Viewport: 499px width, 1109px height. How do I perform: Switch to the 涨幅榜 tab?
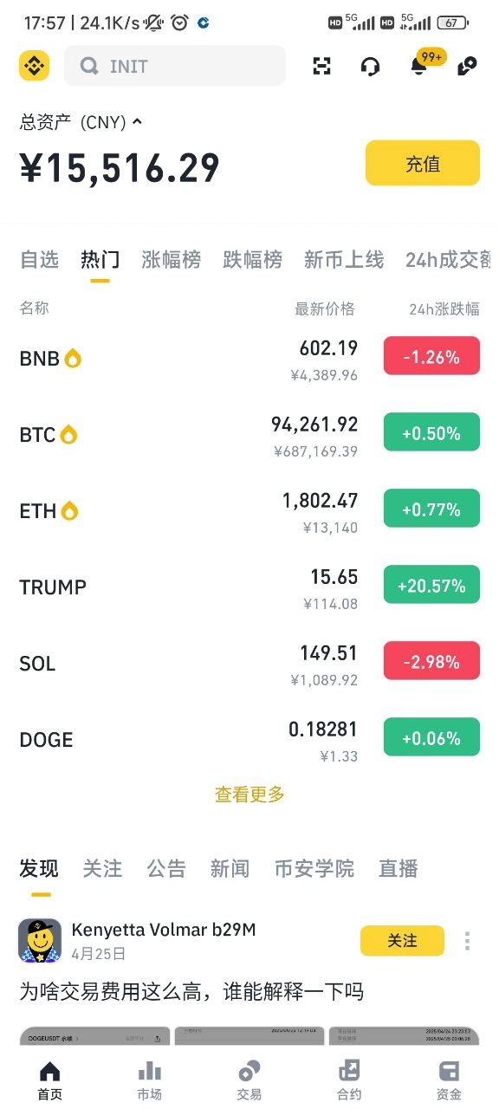tap(171, 259)
